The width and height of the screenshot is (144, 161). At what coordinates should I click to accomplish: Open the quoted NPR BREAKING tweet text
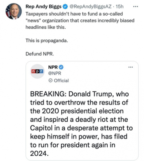[81, 124]
